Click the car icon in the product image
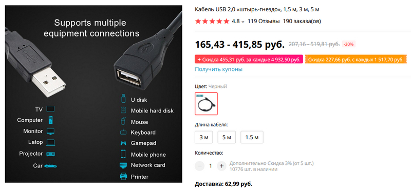Screen dimensions: 411x188 tap(50, 166)
